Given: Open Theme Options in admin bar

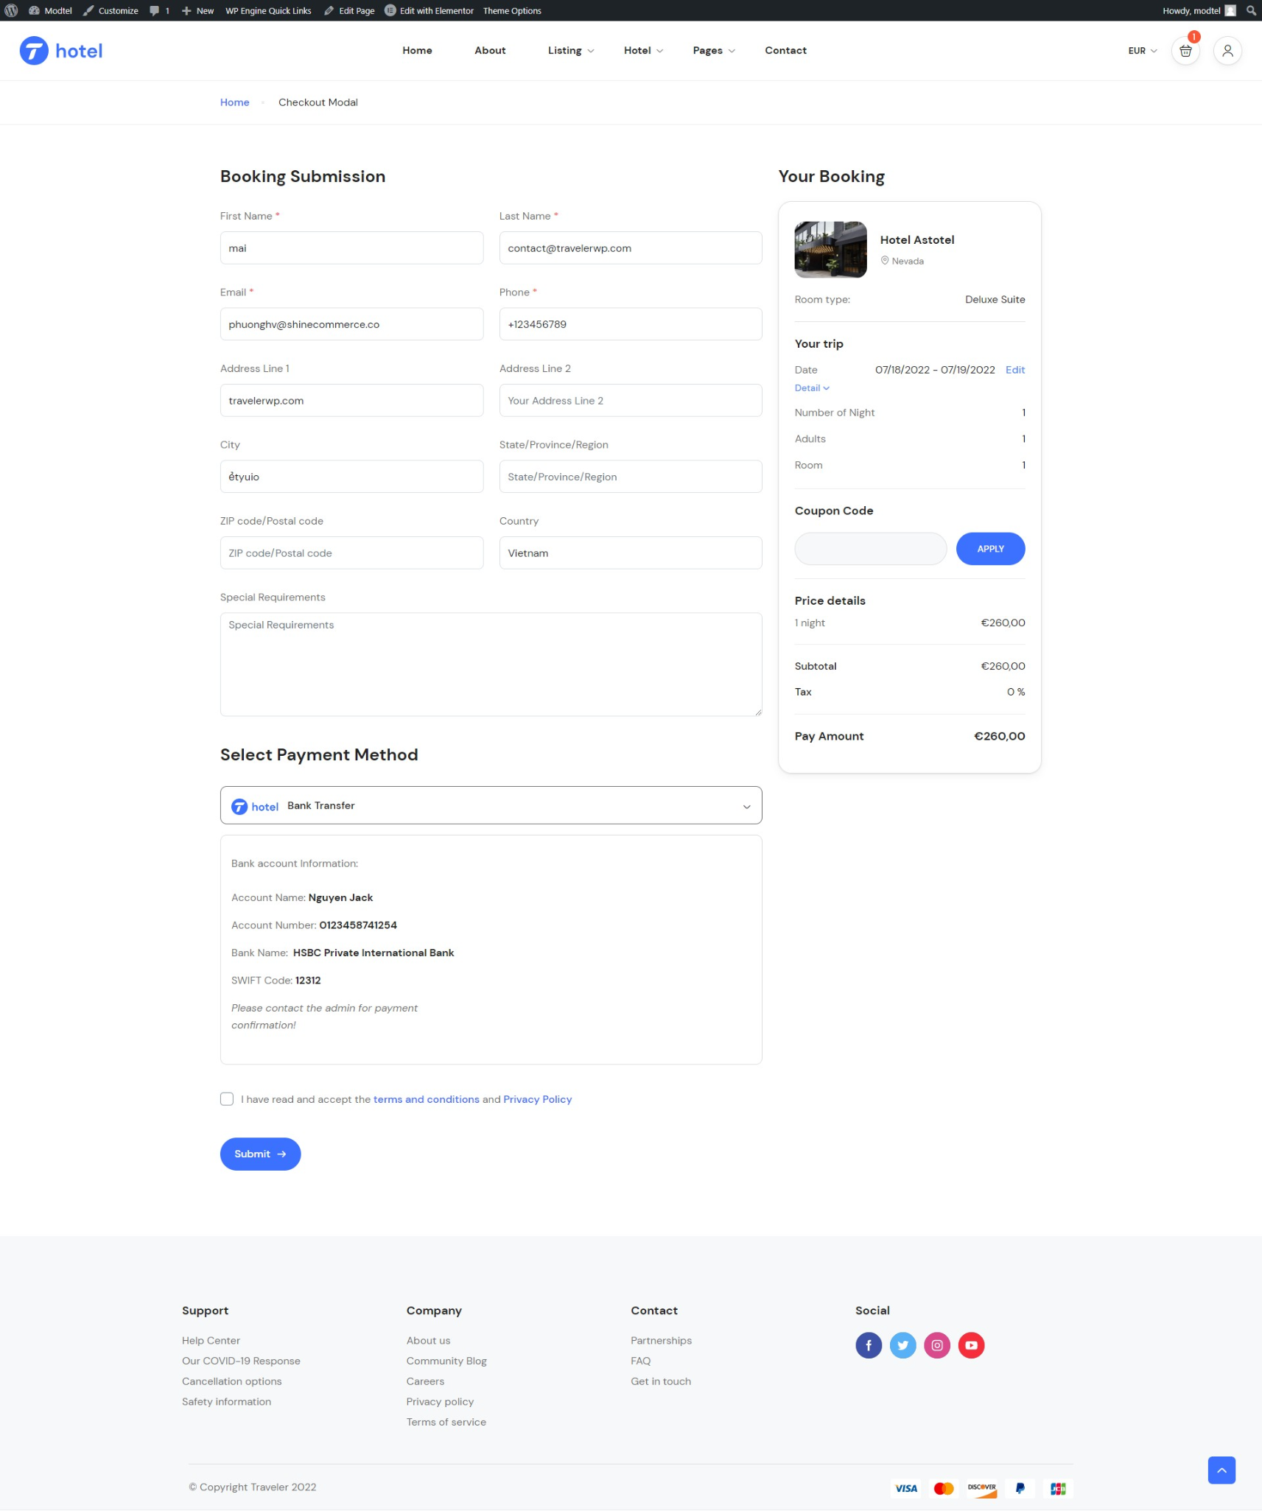Looking at the screenshot, I should 512,10.
